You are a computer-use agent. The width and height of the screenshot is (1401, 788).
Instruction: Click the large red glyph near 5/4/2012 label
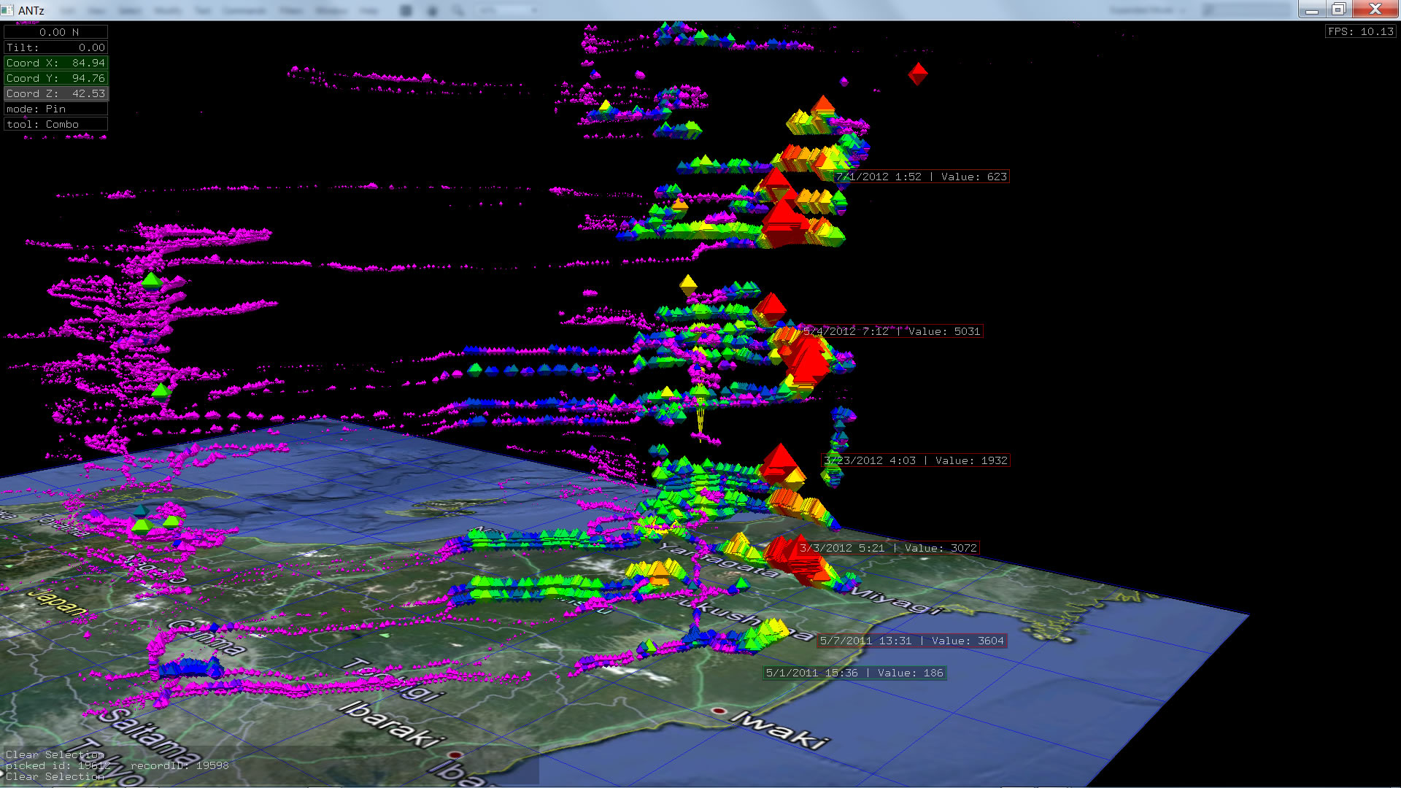806,359
